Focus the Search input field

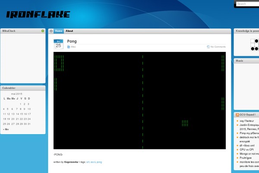point(248,4)
